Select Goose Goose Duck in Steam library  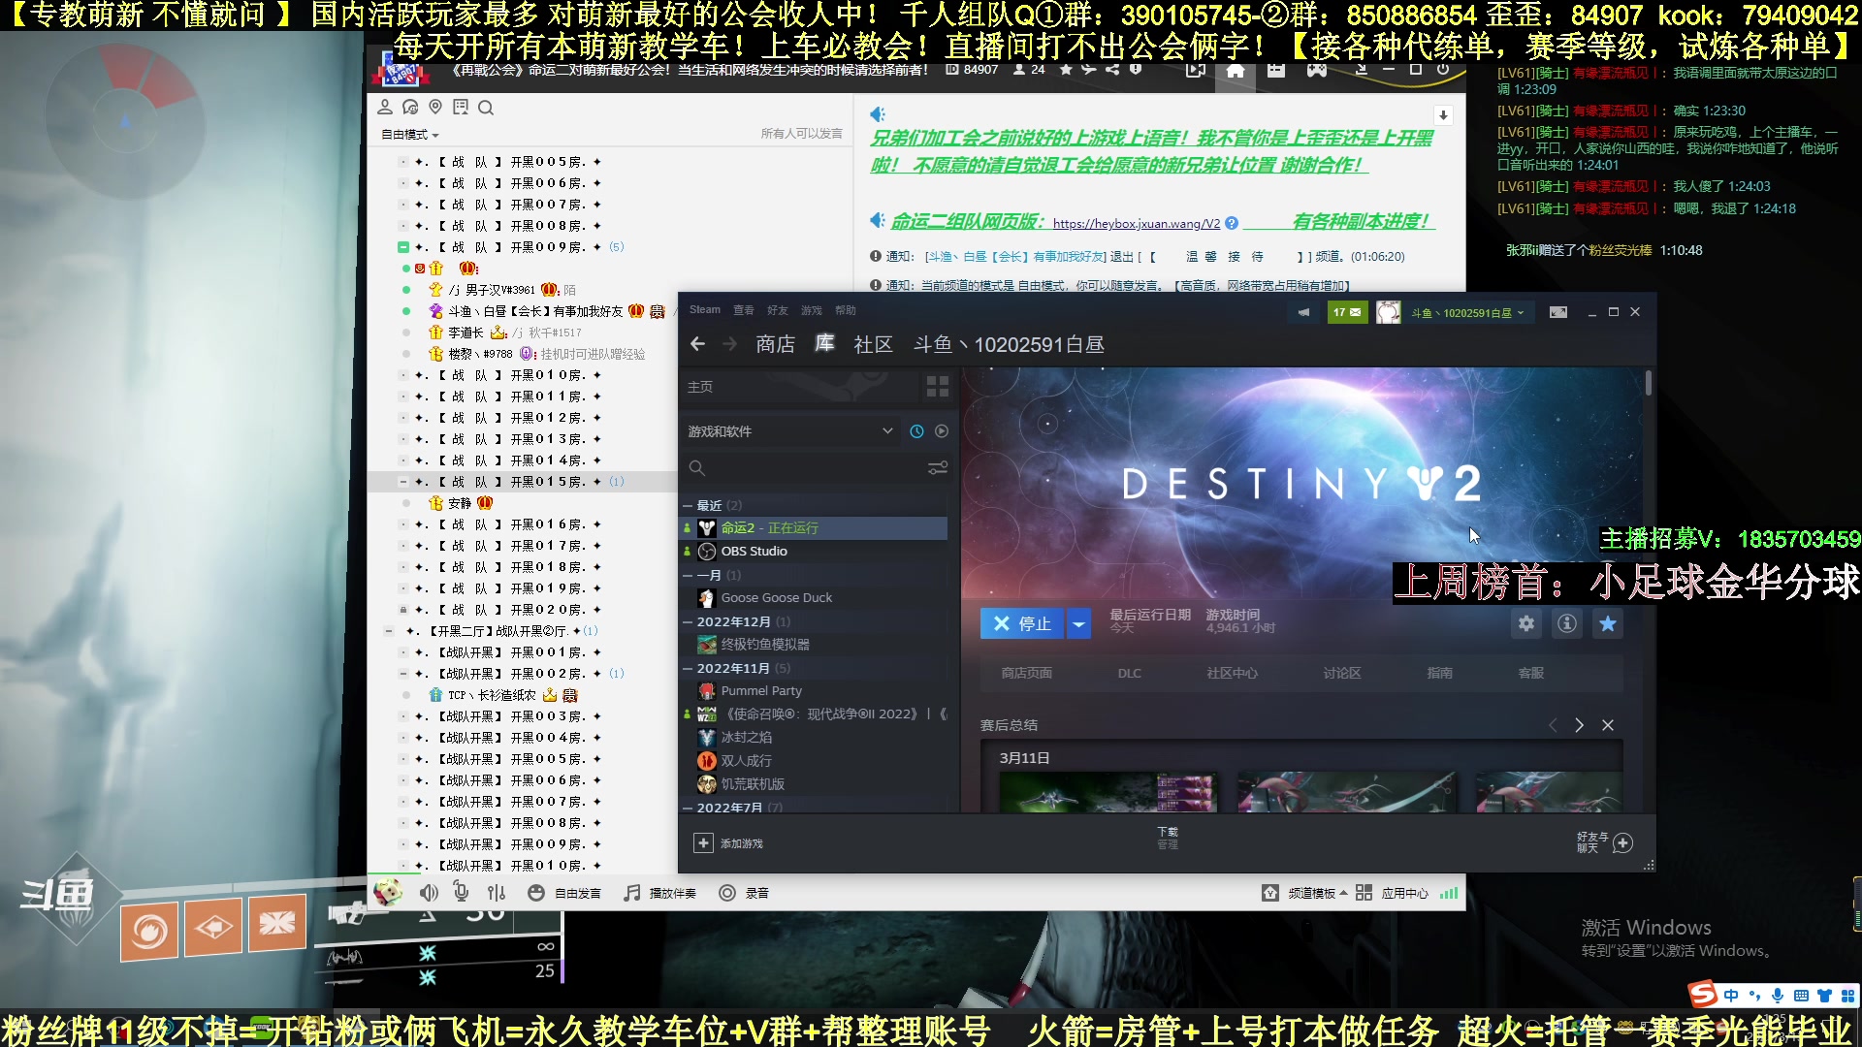(777, 598)
